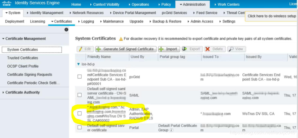The image size is (298, 138).
Task: Sort by Friendly Name column header
Action: coord(99,57)
